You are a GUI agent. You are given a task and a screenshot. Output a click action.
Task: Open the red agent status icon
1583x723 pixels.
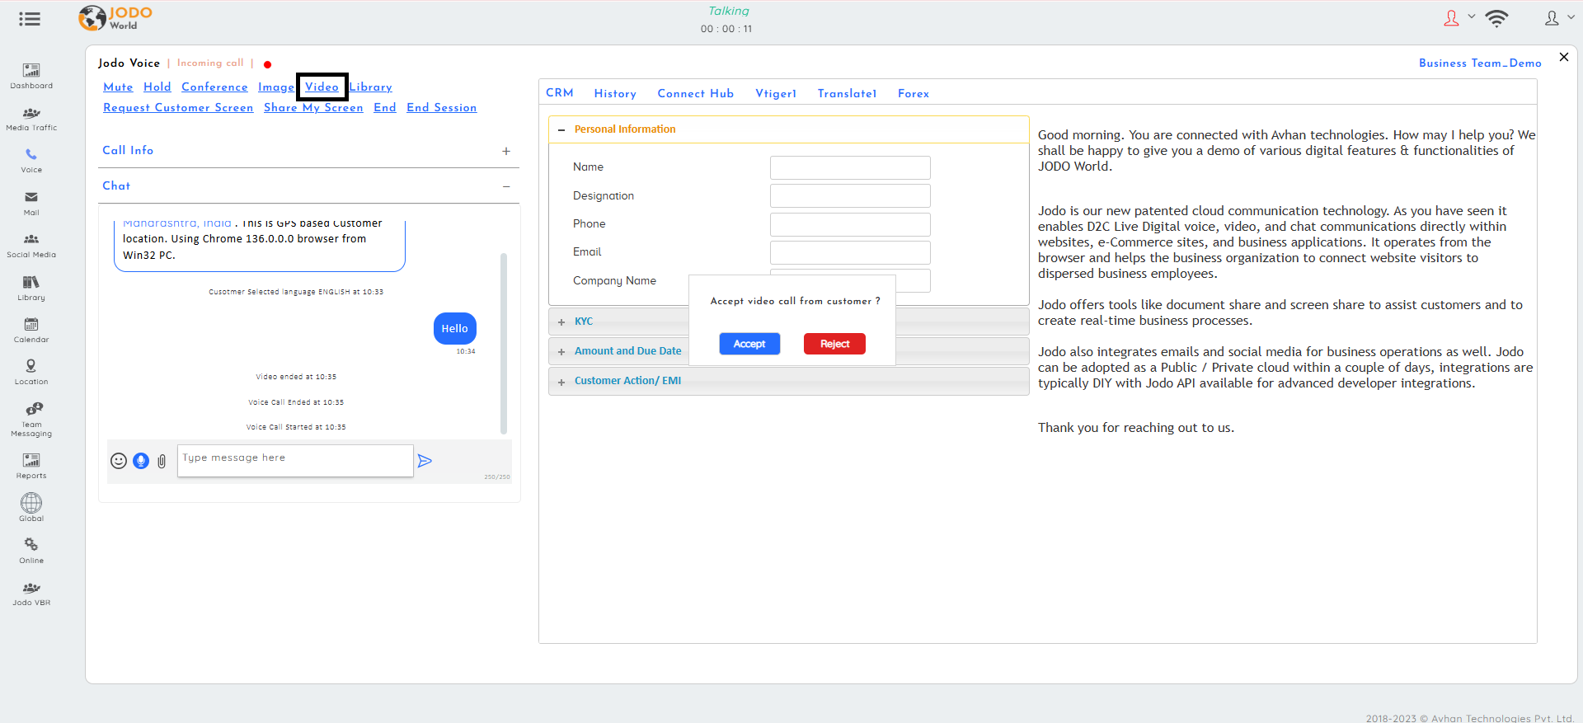[1451, 18]
